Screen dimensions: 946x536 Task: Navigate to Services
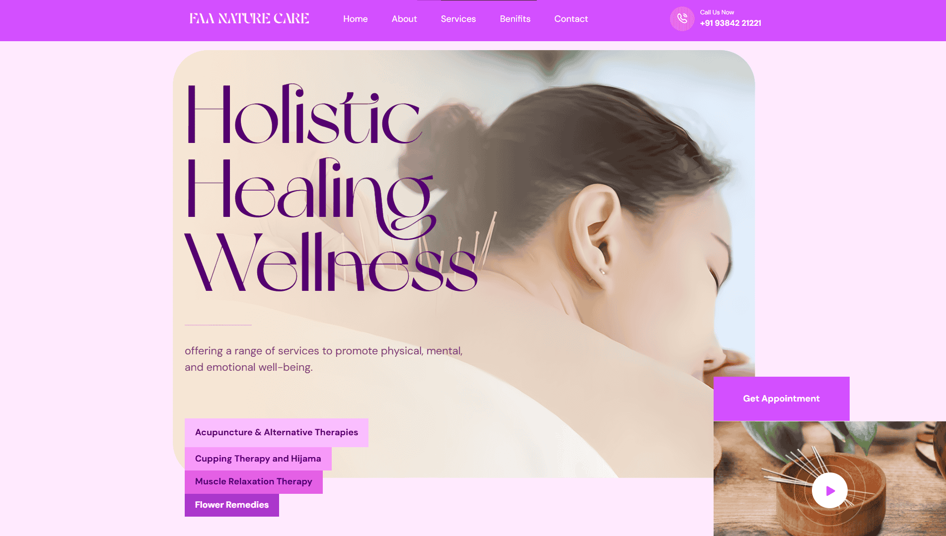point(458,19)
